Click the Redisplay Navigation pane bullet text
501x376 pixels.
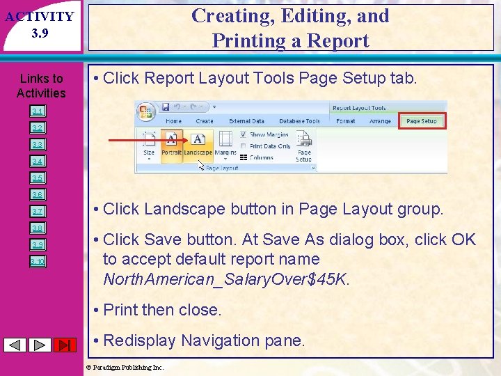(x=204, y=340)
